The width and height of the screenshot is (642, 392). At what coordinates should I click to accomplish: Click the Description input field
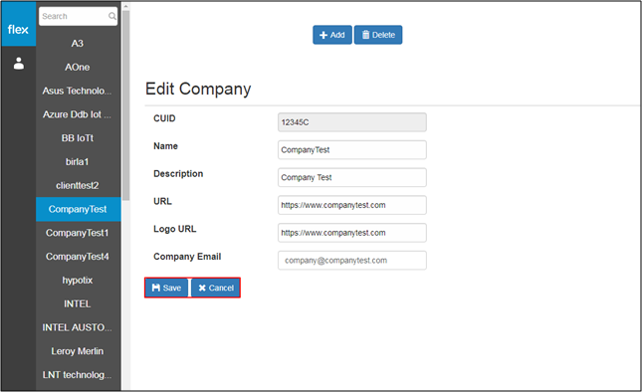click(352, 177)
